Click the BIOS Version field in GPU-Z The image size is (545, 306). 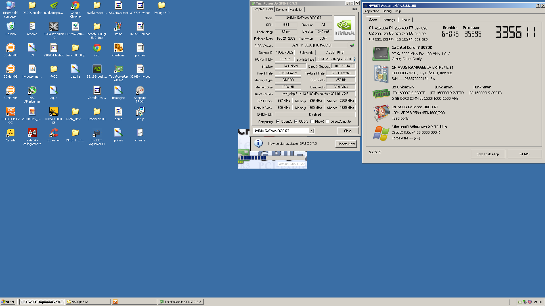click(x=311, y=45)
